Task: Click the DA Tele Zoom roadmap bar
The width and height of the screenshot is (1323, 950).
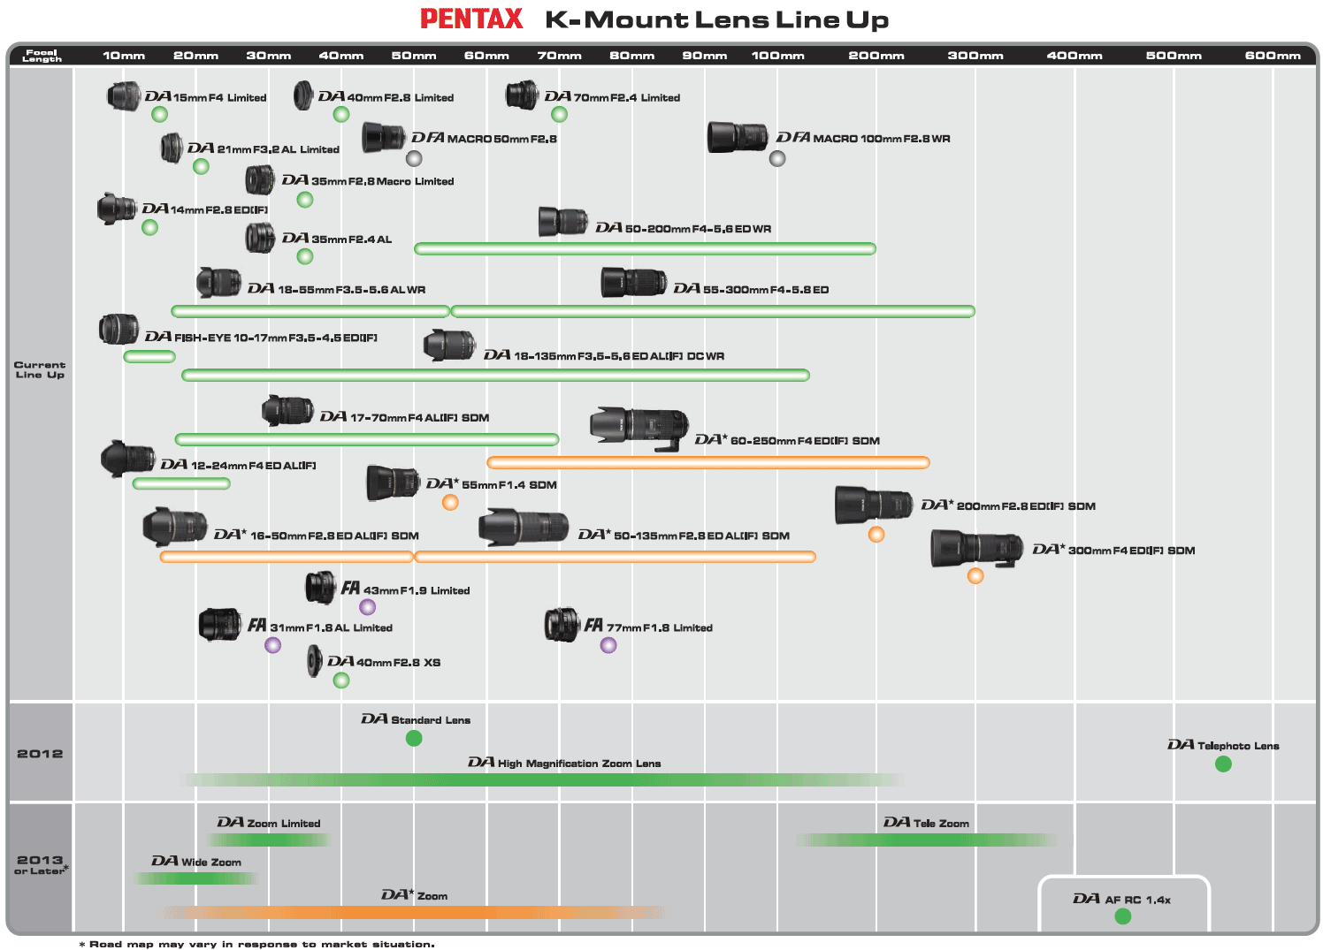Action: (927, 840)
